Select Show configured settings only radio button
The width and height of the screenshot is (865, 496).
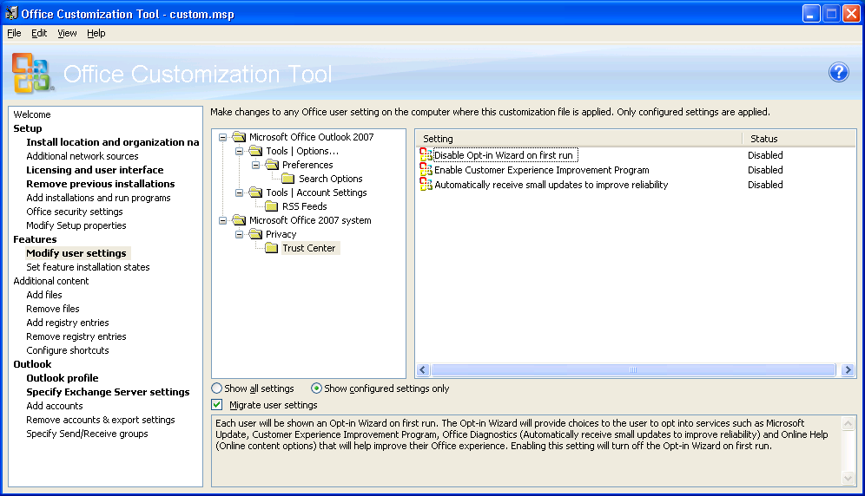point(316,388)
